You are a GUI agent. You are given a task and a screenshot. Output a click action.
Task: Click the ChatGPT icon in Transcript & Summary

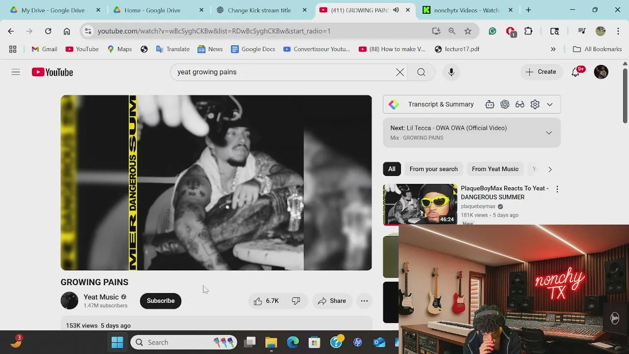tap(505, 104)
